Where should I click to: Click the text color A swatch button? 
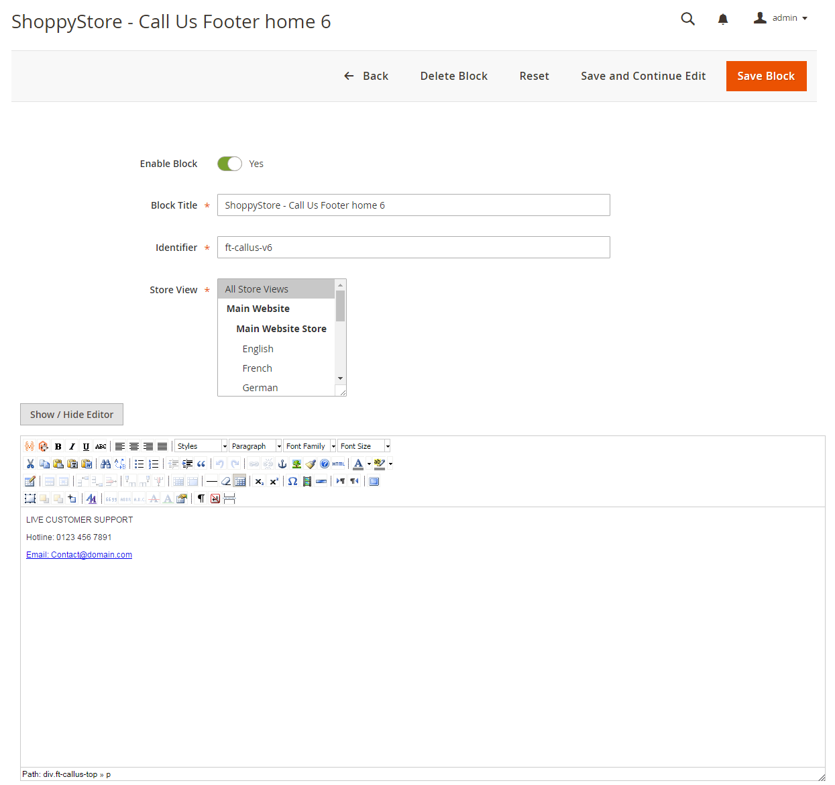click(358, 464)
